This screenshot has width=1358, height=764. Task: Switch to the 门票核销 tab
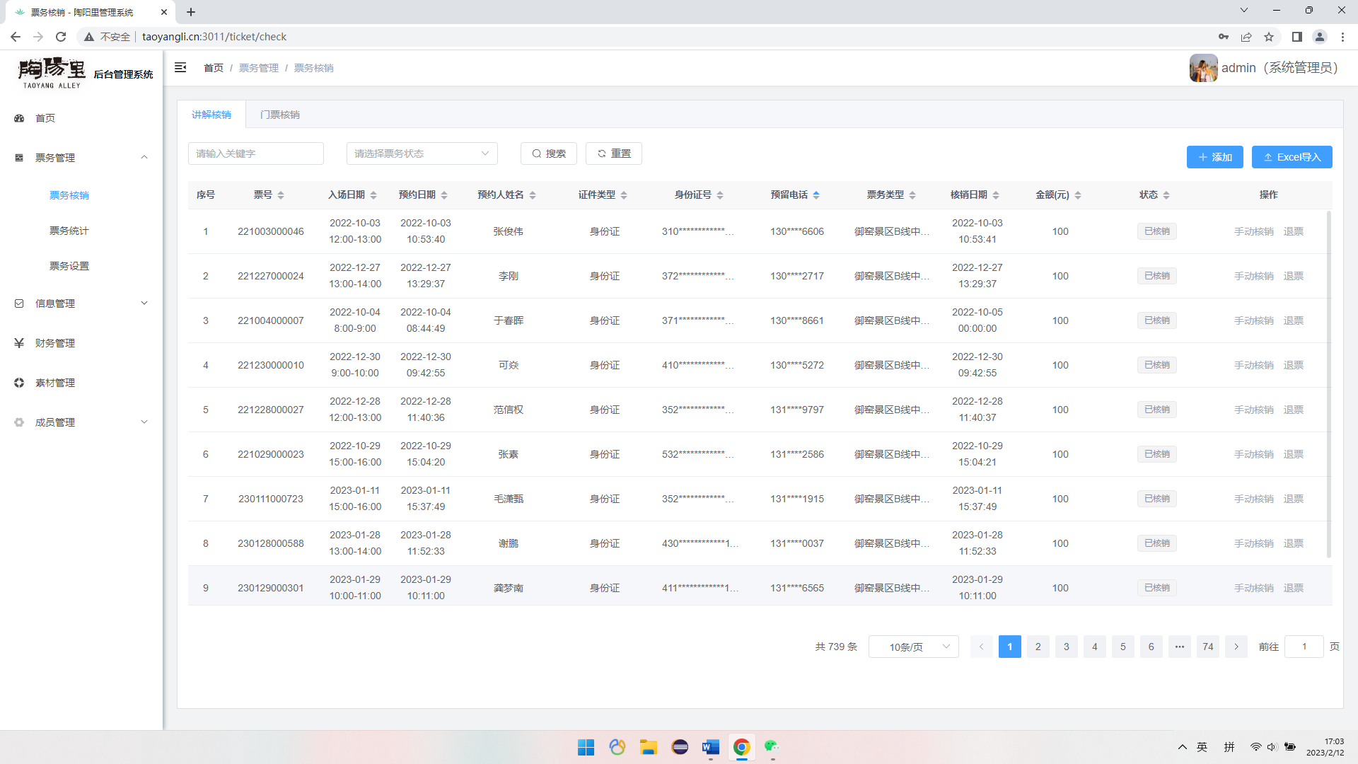[280, 115]
